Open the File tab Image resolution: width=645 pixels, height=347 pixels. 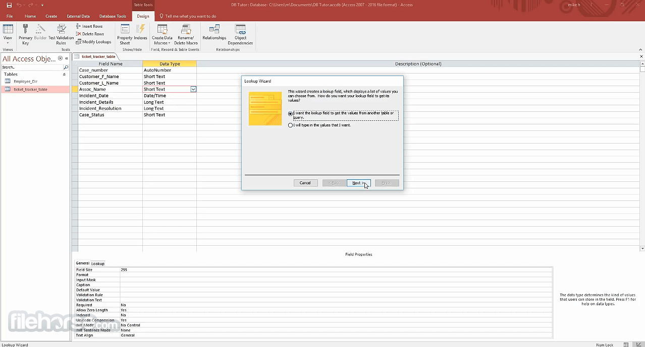[10, 16]
